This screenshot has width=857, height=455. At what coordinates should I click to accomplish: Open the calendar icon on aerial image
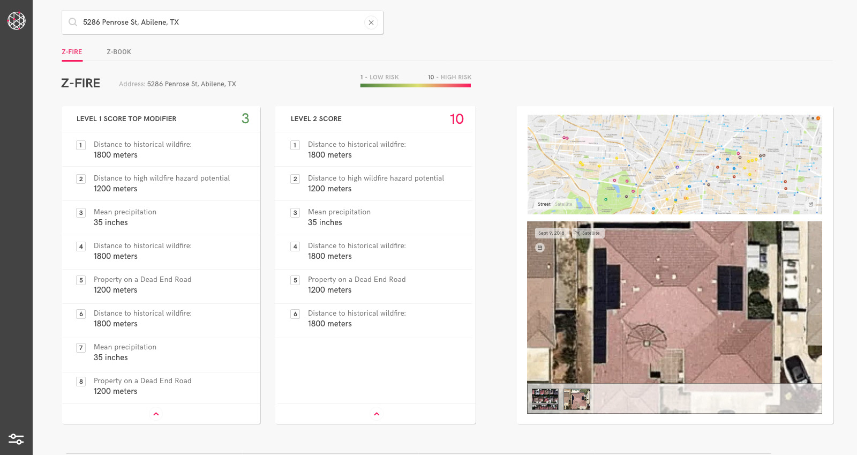coord(540,248)
